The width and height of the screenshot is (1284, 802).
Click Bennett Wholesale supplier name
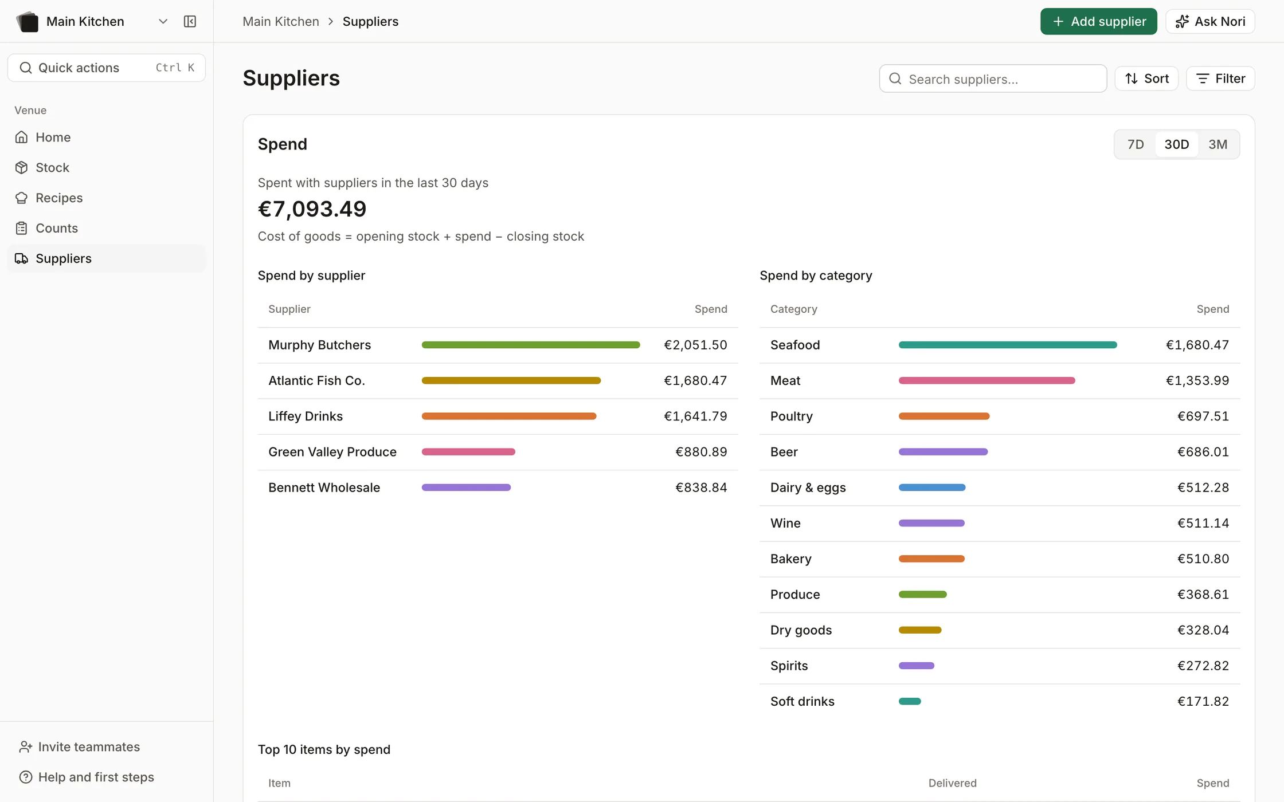click(324, 487)
